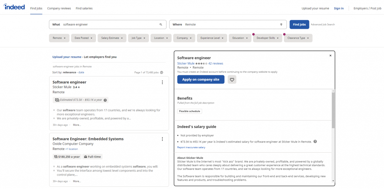Screen dimensions: 384x189
Task: Click the Sticker Mule 3.4 rating on card
Action: point(76,87)
